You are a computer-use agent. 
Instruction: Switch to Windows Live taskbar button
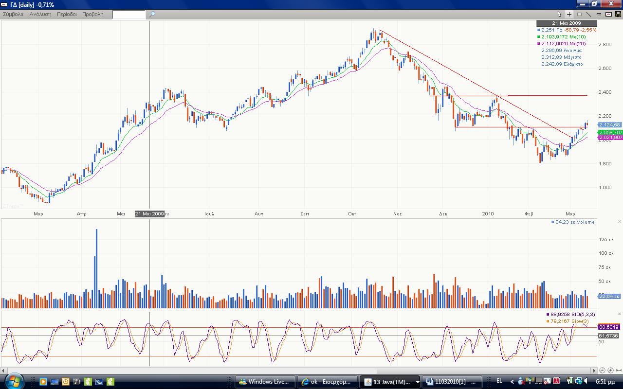pyautogui.click(x=265, y=382)
